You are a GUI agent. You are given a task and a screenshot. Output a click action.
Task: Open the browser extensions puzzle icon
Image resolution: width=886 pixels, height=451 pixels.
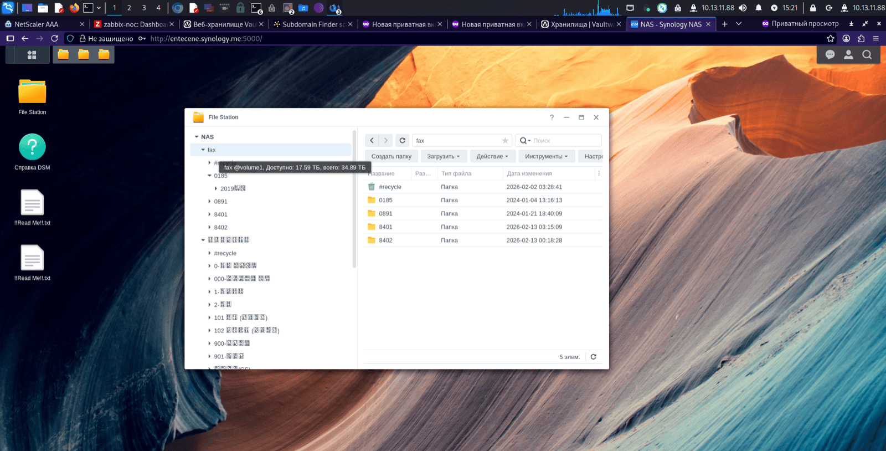tap(861, 38)
